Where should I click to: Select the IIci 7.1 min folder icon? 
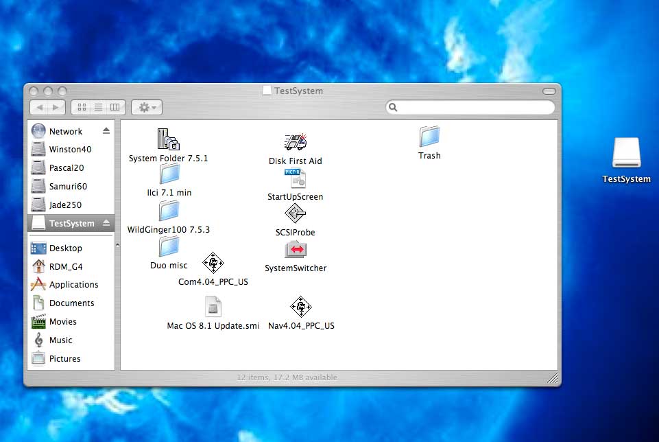pyautogui.click(x=169, y=174)
